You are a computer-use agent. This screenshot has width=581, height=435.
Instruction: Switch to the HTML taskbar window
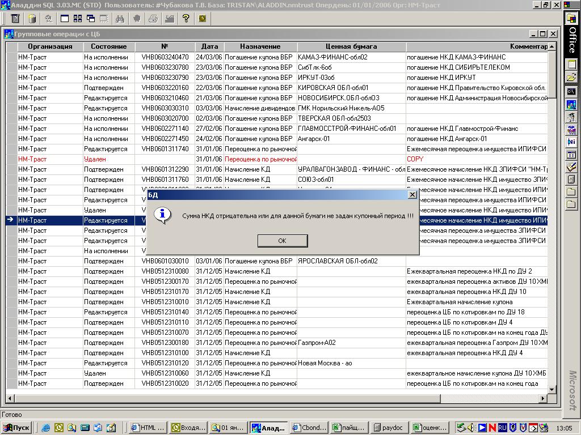(148, 428)
